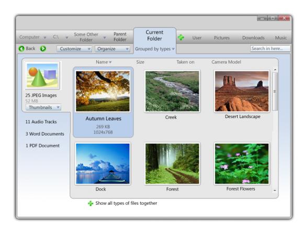Click the scrollbar up arrow

[275, 70]
